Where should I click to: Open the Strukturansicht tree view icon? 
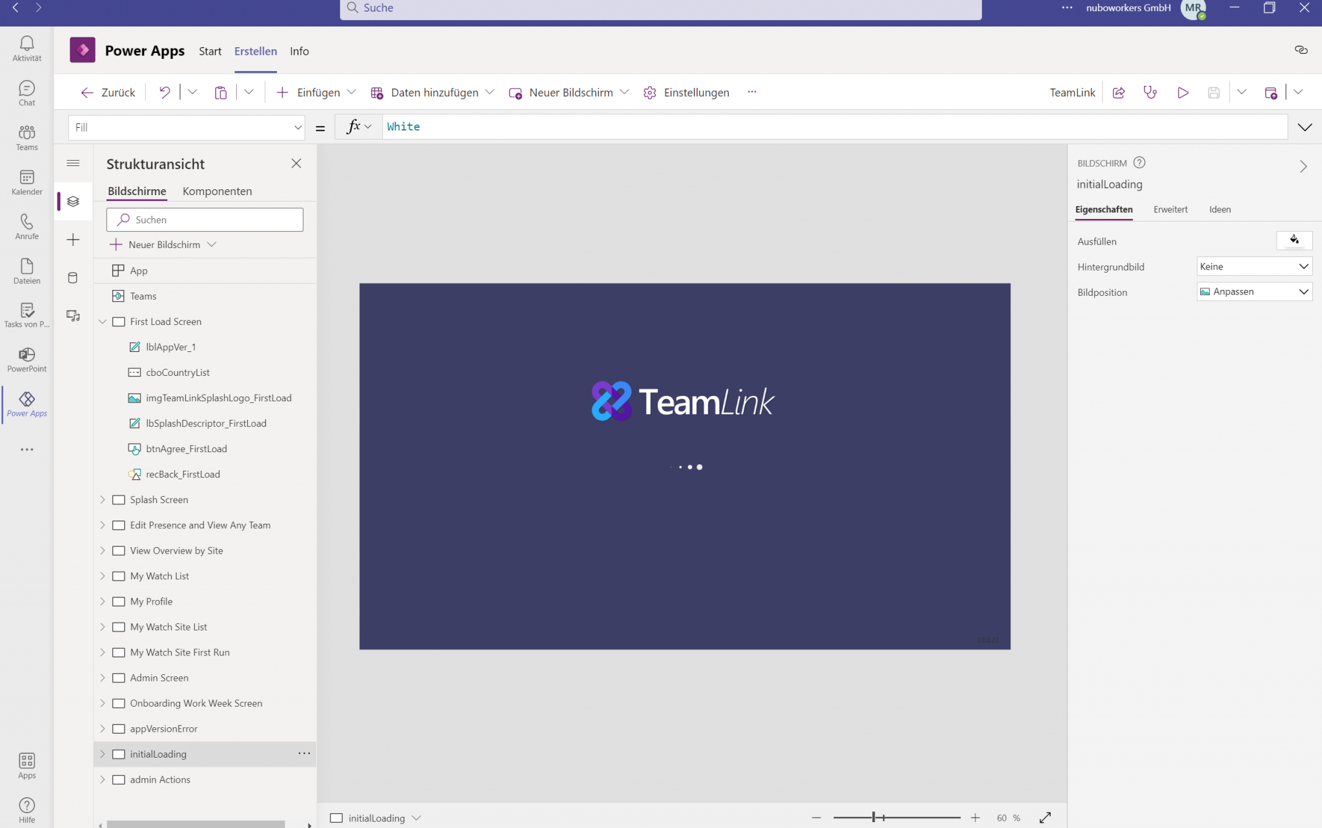pyautogui.click(x=73, y=201)
